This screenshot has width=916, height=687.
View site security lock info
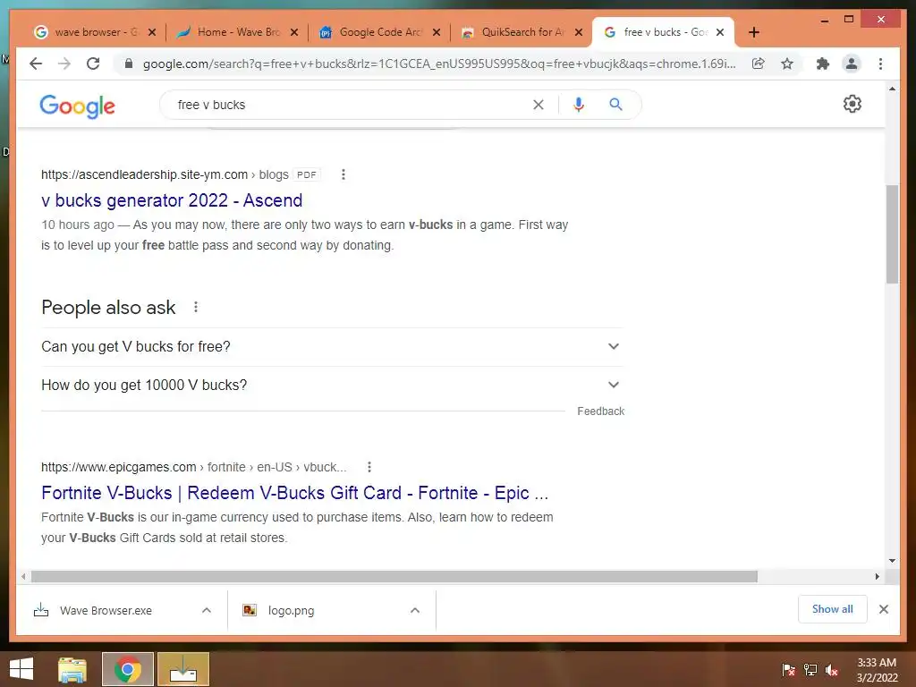coord(129,64)
